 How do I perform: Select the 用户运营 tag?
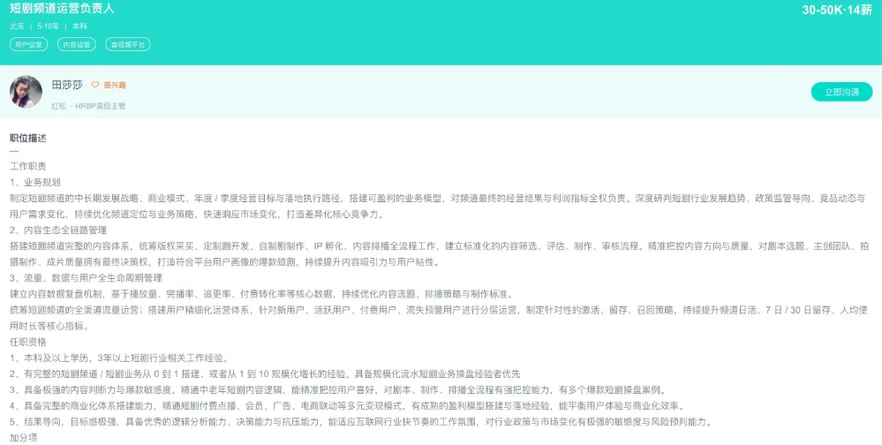[x=28, y=44]
